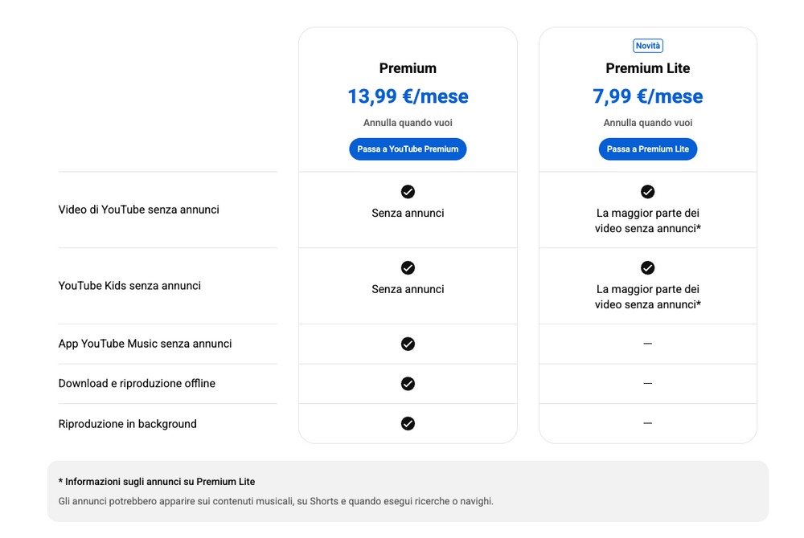Click Premium Lite dash for Riproduzione in background

(647, 423)
